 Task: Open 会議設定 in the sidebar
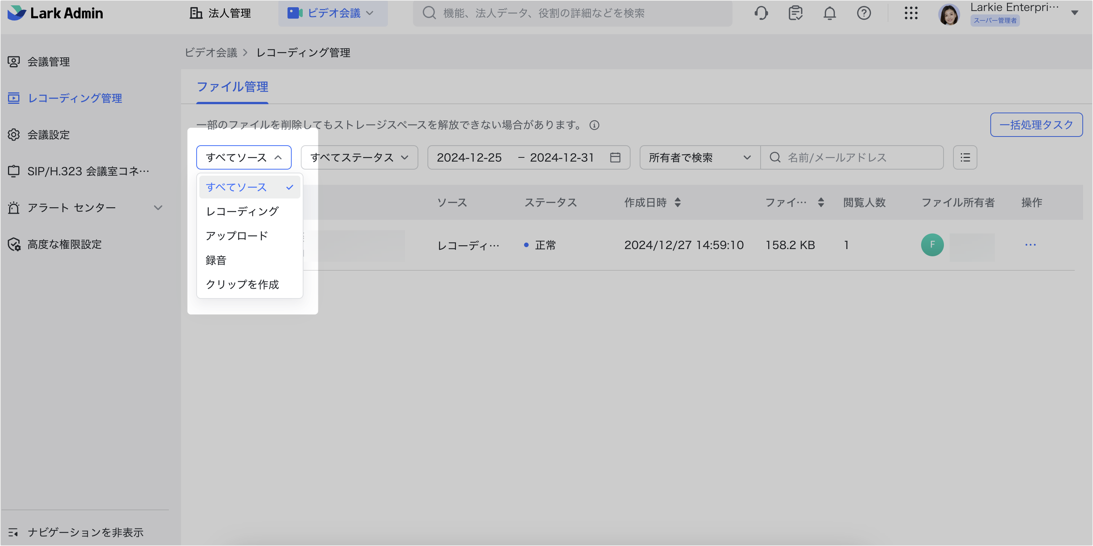(48, 135)
